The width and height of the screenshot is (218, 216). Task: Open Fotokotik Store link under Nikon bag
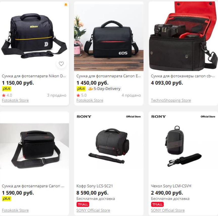[15, 100]
